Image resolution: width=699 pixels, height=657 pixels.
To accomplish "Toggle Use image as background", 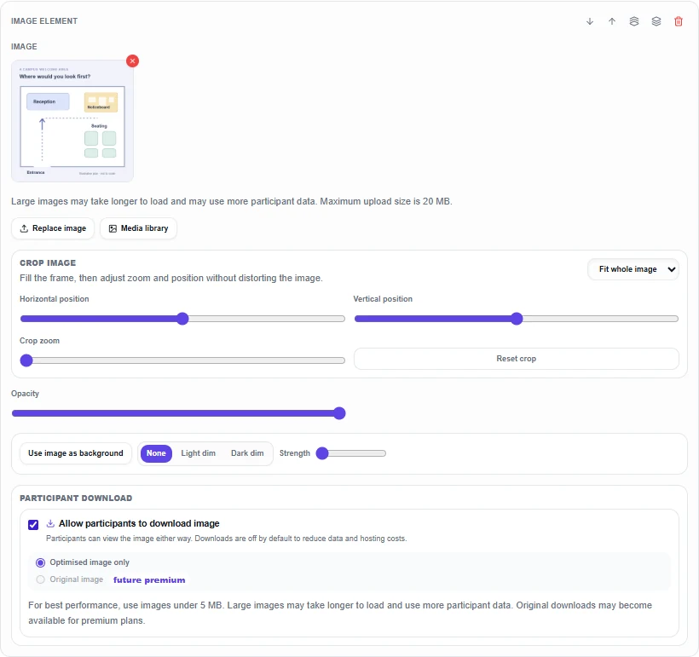I will click(76, 453).
